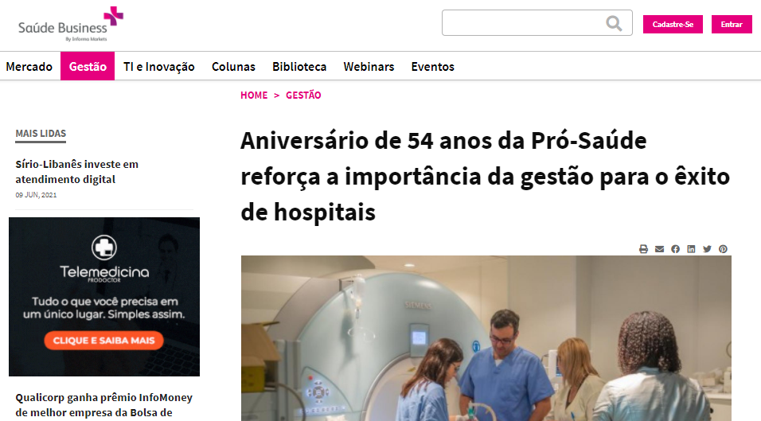Open Sírio-Libanês investe em atendimento digital article
Screen dimensions: 761x421
pyautogui.click(x=76, y=172)
